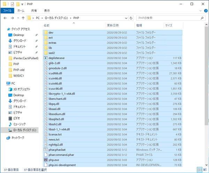
Task: Open the Help question mark icon
Action: (x=206, y=11)
